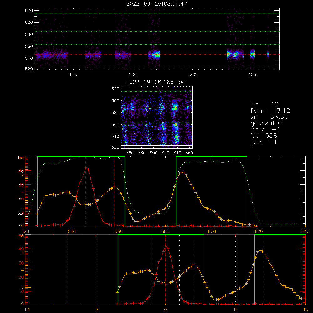
Task: Click the '-5' x-axis label of the bottom plot
Action: click(95, 310)
